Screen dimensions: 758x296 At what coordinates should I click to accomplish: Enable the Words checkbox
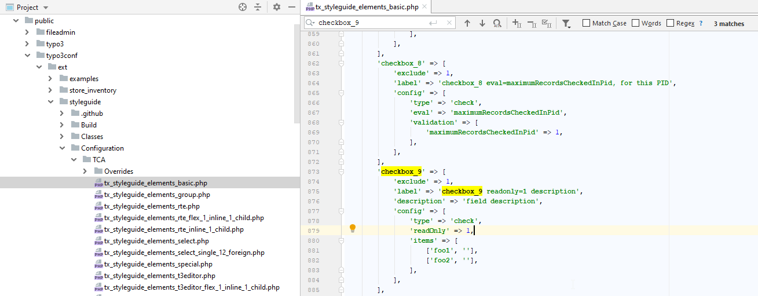tap(635, 23)
